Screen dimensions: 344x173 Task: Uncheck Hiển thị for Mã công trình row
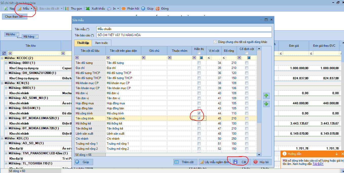(x=199, y=113)
